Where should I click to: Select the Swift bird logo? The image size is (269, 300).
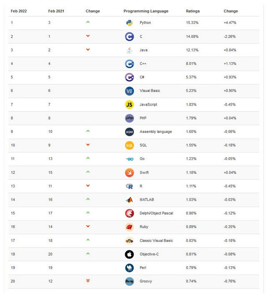129,173
